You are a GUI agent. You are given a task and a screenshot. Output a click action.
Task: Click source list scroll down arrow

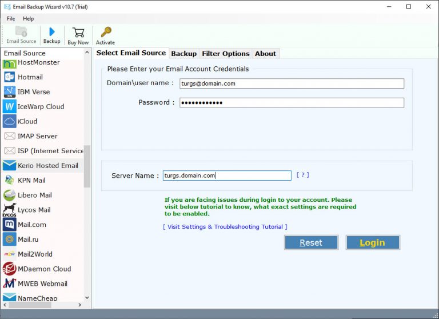pos(87,298)
